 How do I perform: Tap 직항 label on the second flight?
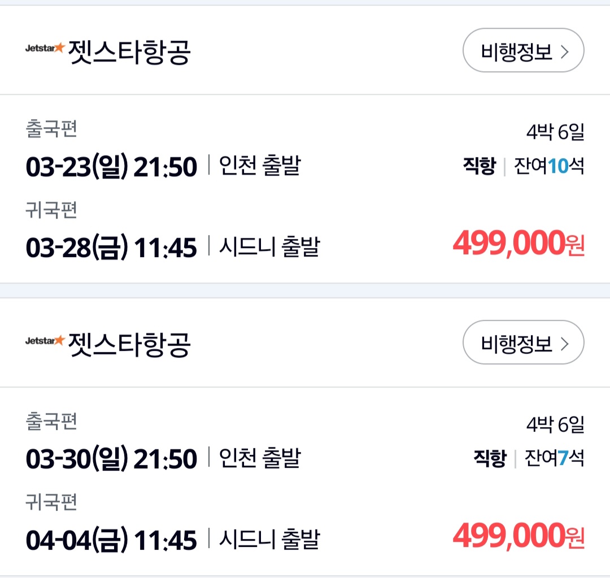point(490,458)
